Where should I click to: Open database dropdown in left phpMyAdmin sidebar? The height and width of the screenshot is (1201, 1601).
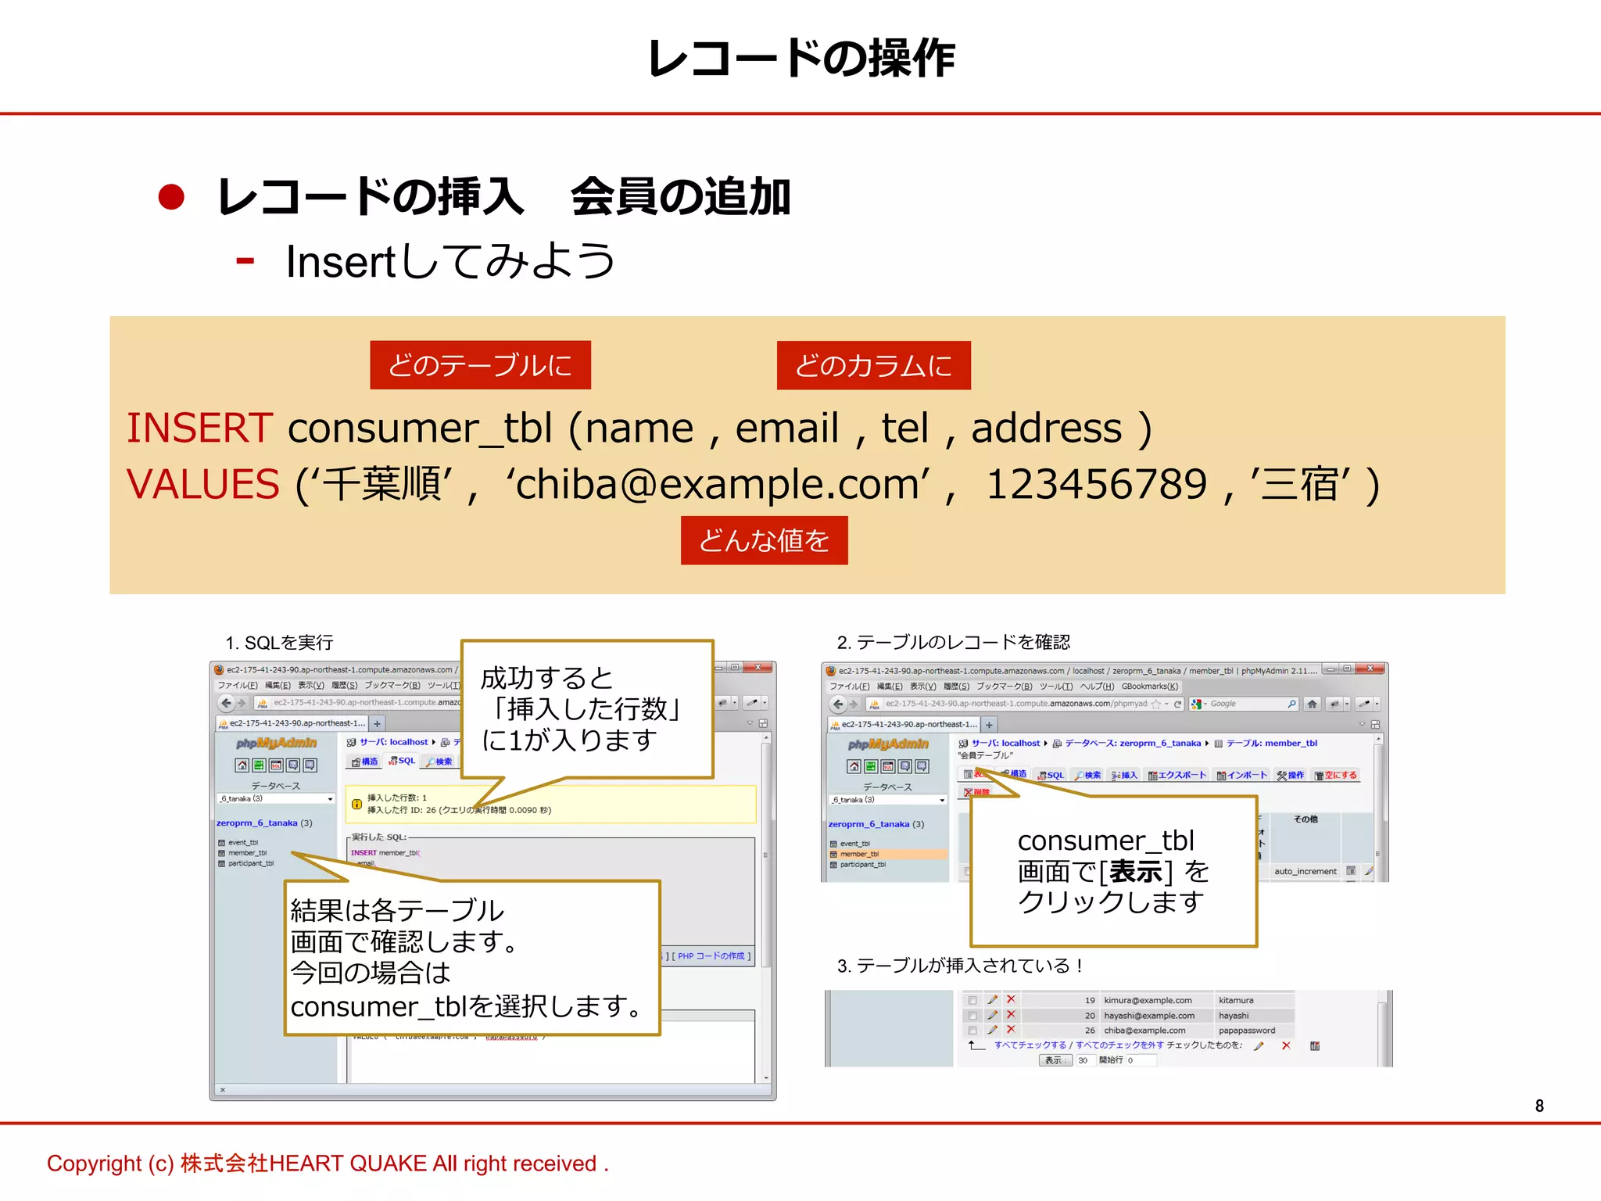pyautogui.click(x=330, y=799)
